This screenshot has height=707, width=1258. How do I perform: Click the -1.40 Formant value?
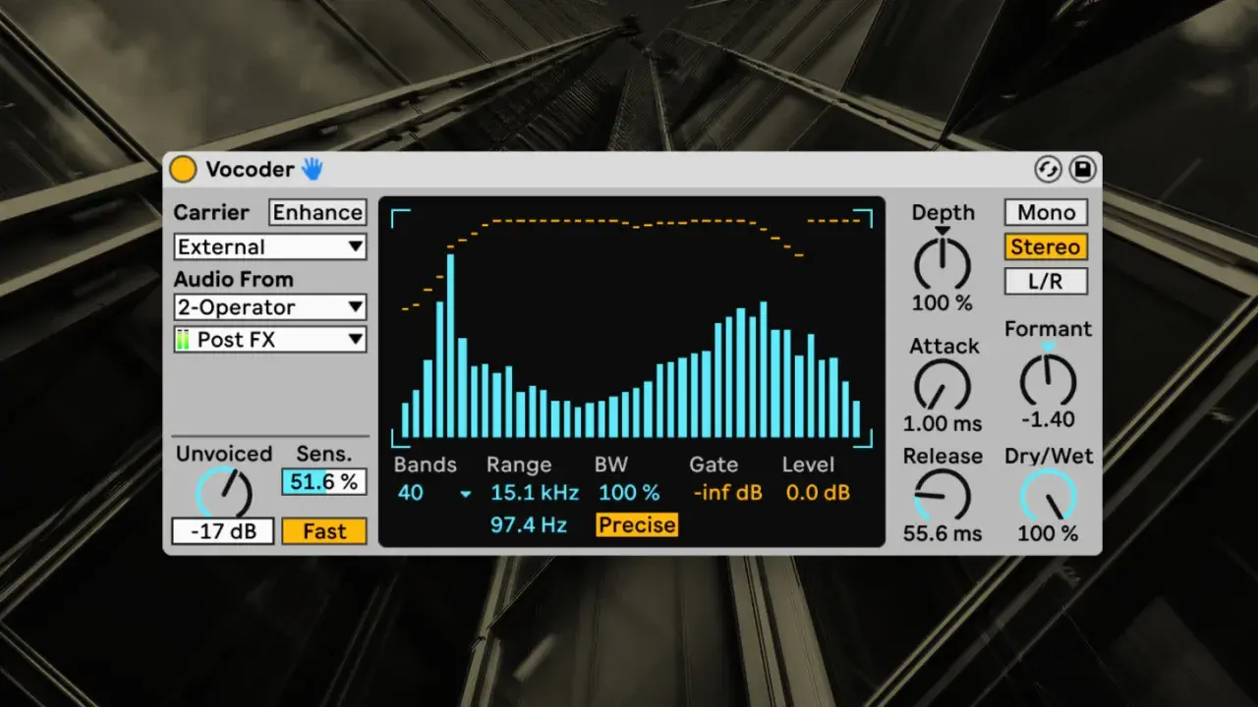tap(1048, 419)
